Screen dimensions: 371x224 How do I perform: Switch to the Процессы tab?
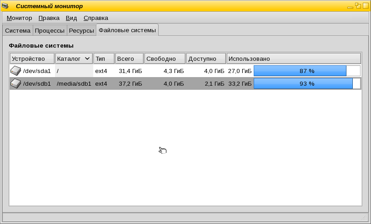(50, 31)
